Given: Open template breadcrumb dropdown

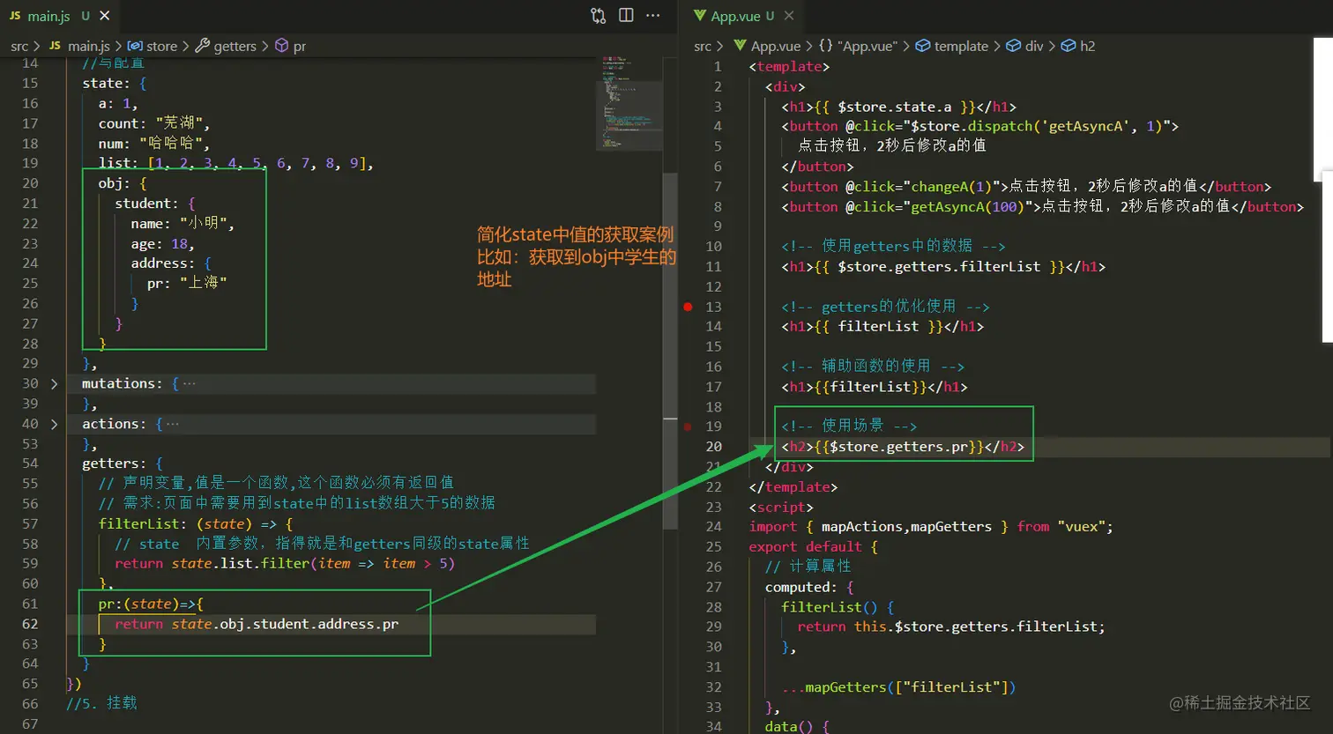Looking at the screenshot, I should 961,46.
